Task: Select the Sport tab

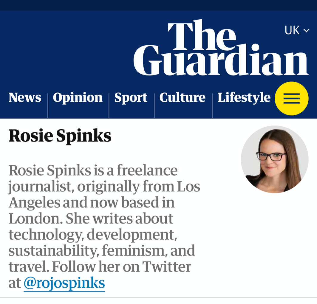Action: pos(131,97)
